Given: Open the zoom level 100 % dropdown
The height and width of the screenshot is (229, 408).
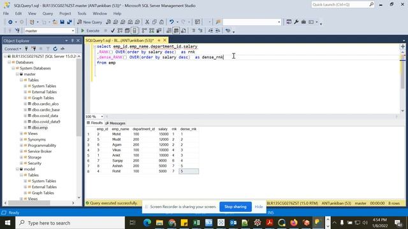Looking at the screenshot, I should coord(102,116).
